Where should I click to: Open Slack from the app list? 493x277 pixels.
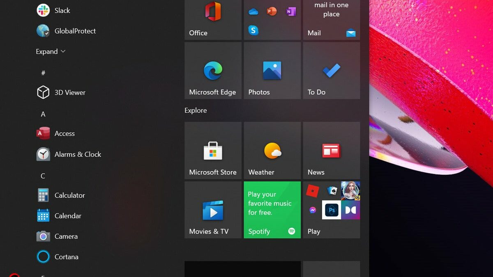[x=62, y=11]
